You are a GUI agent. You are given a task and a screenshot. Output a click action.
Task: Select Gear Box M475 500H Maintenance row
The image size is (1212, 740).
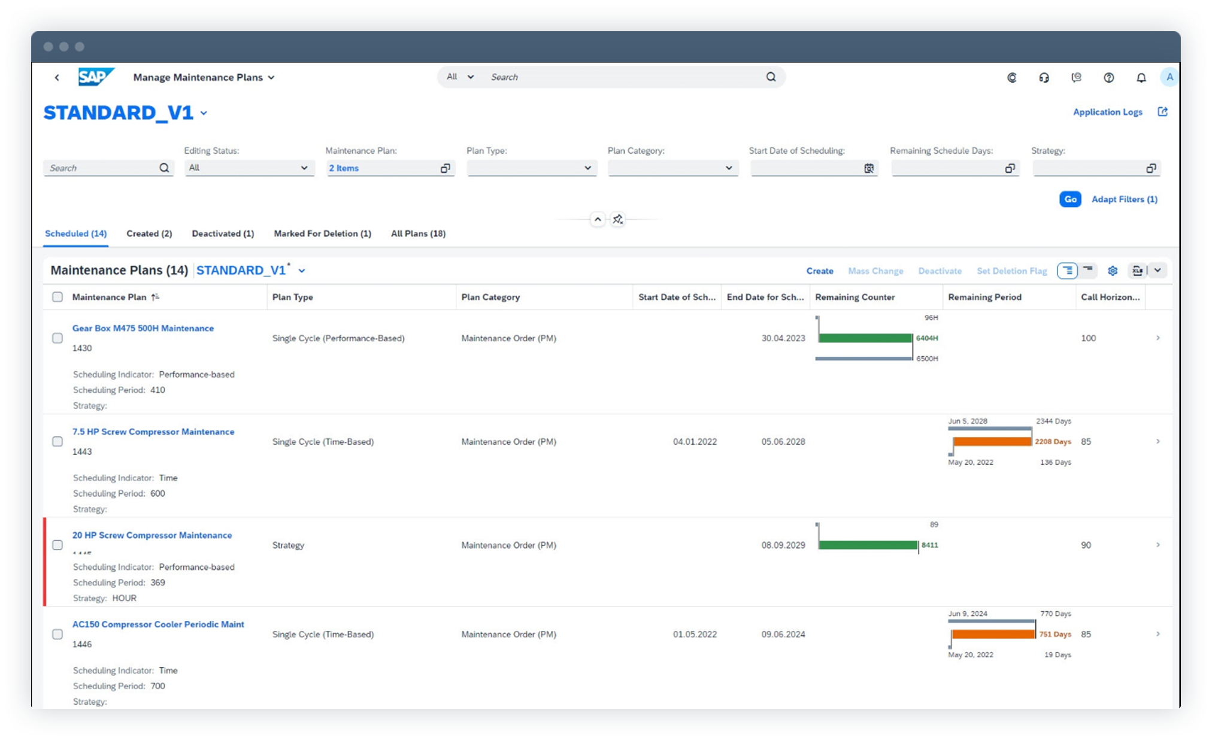(x=57, y=338)
